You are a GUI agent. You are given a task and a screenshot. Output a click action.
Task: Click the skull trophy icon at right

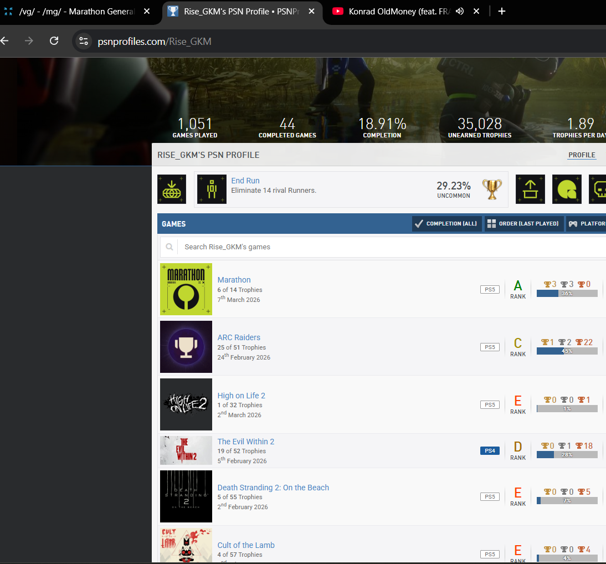click(598, 189)
